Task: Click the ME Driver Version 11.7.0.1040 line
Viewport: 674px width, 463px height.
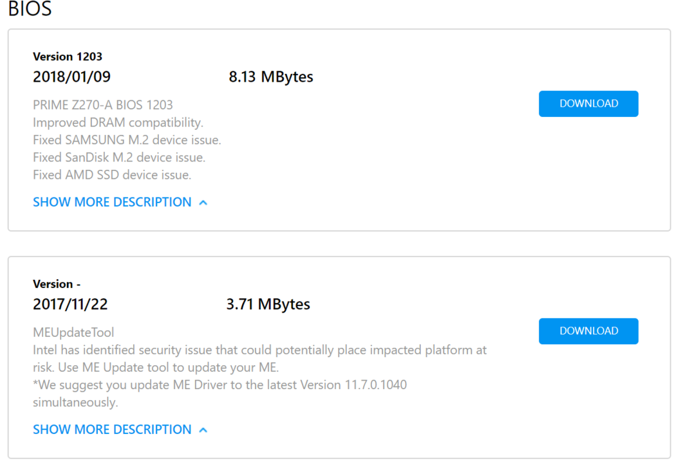Action: (x=220, y=385)
